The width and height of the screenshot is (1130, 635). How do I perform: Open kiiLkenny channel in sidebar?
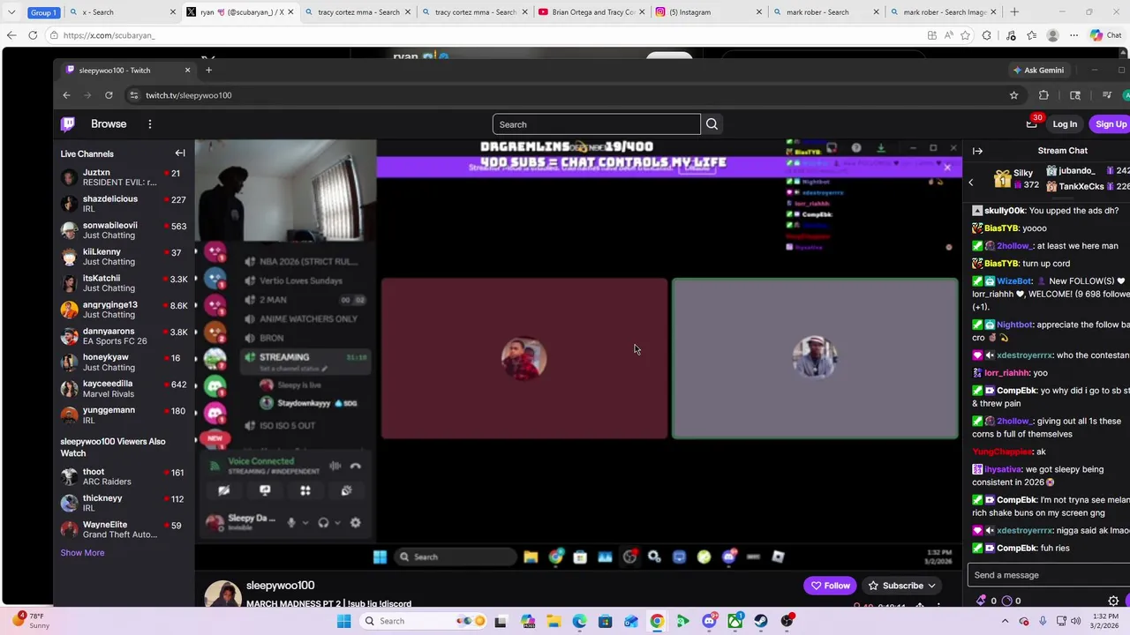point(122,257)
